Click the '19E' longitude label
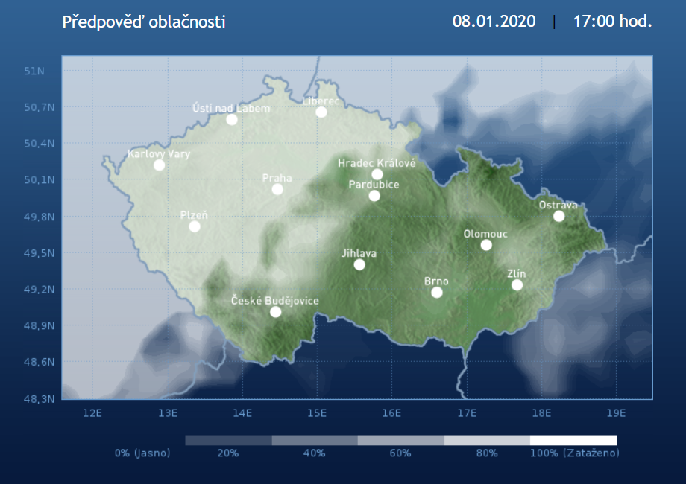This screenshot has width=686, height=484. click(x=616, y=413)
